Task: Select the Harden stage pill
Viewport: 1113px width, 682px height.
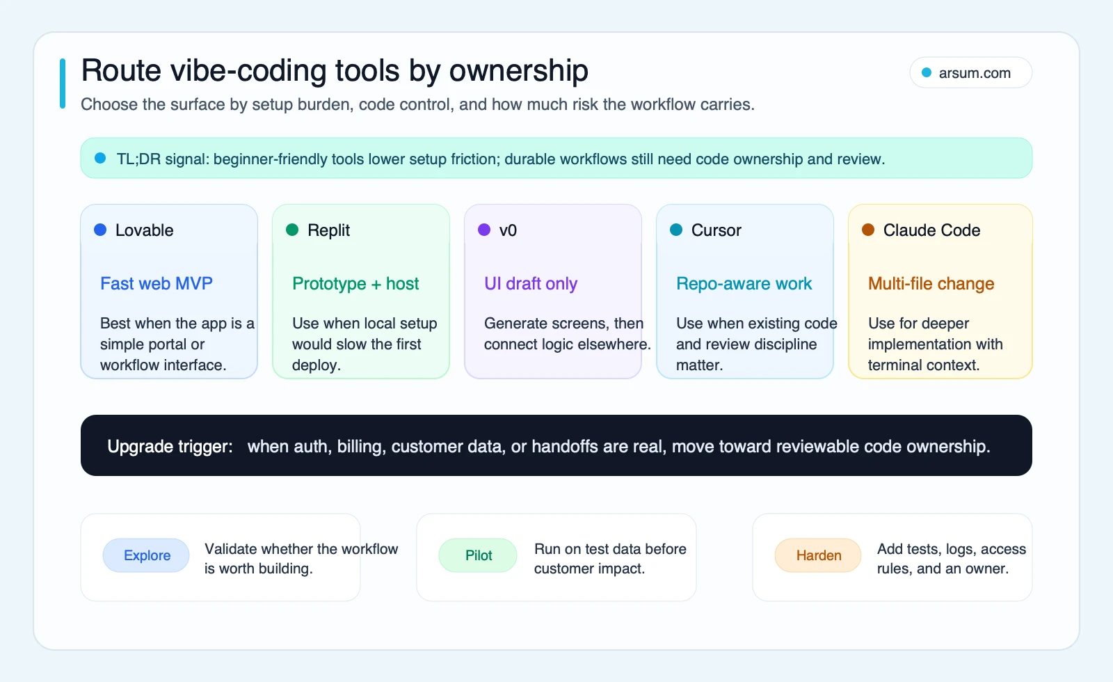Action: click(818, 555)
